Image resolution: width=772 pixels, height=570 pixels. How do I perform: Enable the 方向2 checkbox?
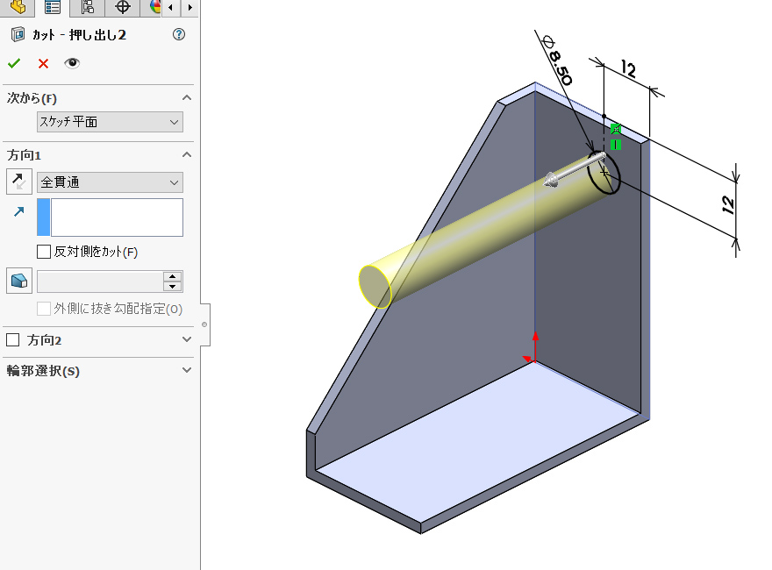click(x=13, y=340)
